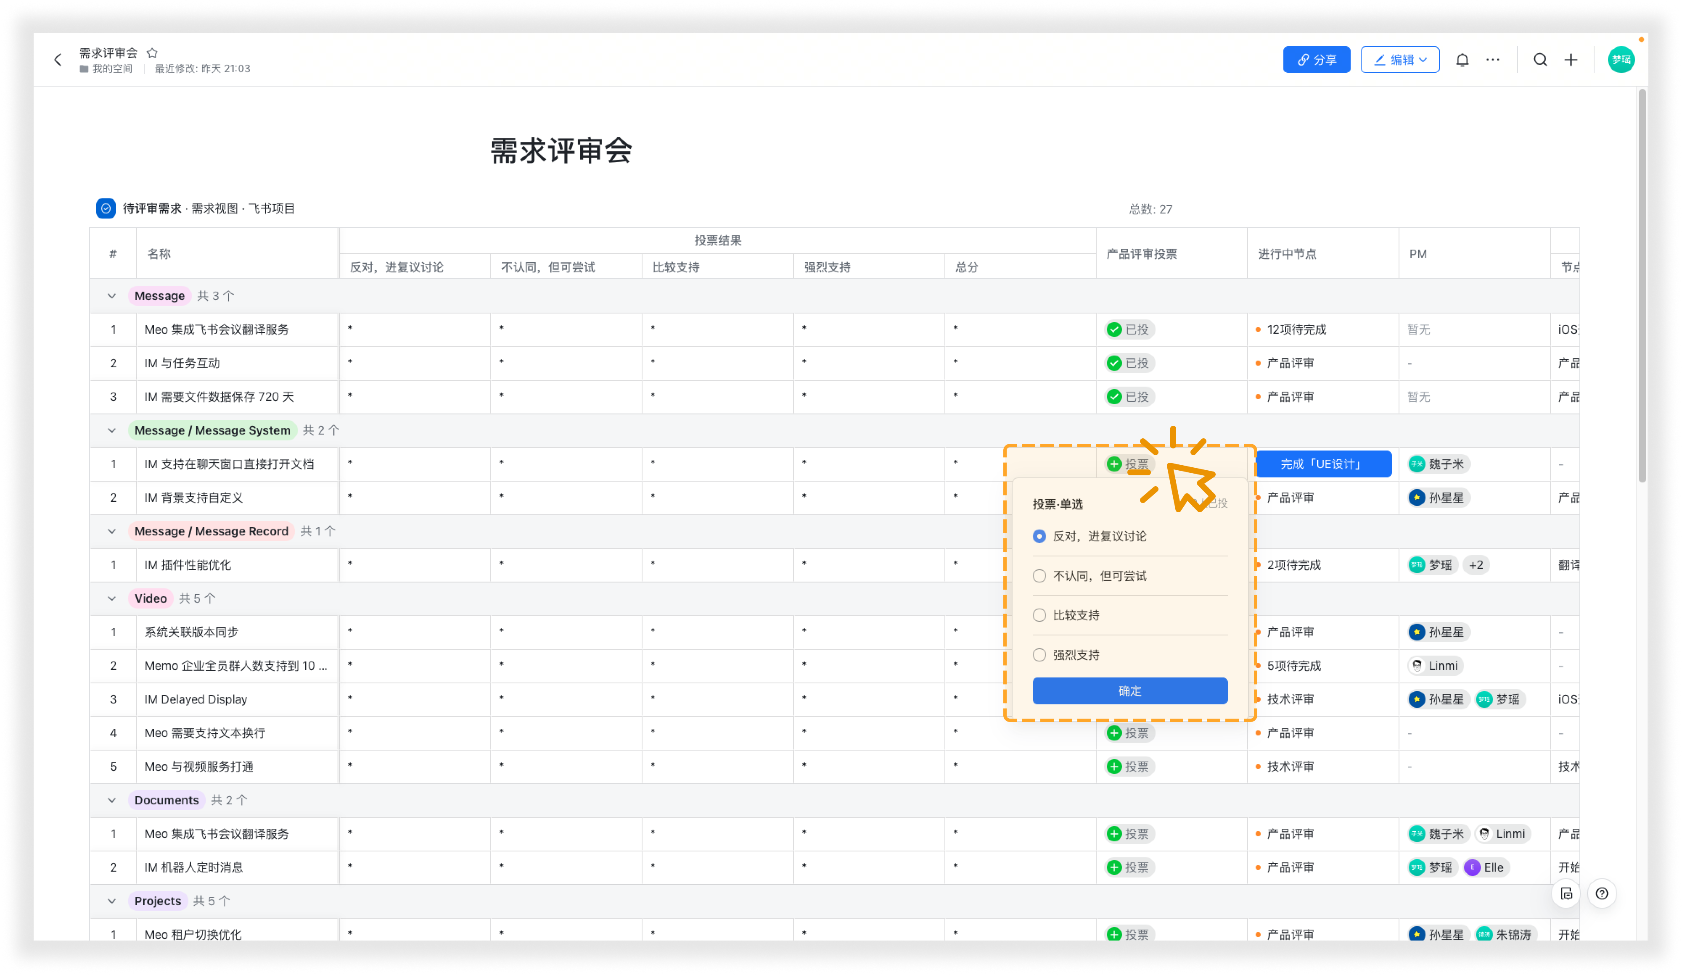Open the 编辑 mode dropdown
This screenshot has height=975, width=1682.
1400,60
